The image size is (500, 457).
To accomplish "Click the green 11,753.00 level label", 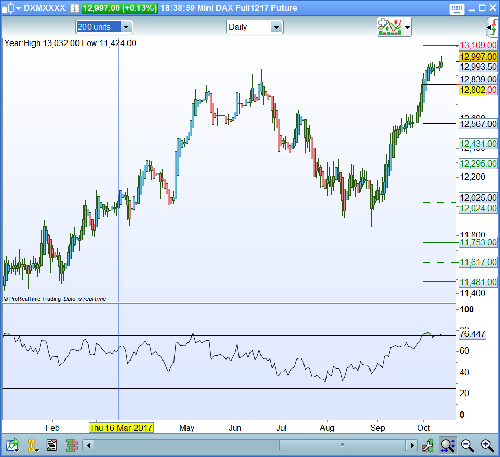I will click(x=478, y=242).
